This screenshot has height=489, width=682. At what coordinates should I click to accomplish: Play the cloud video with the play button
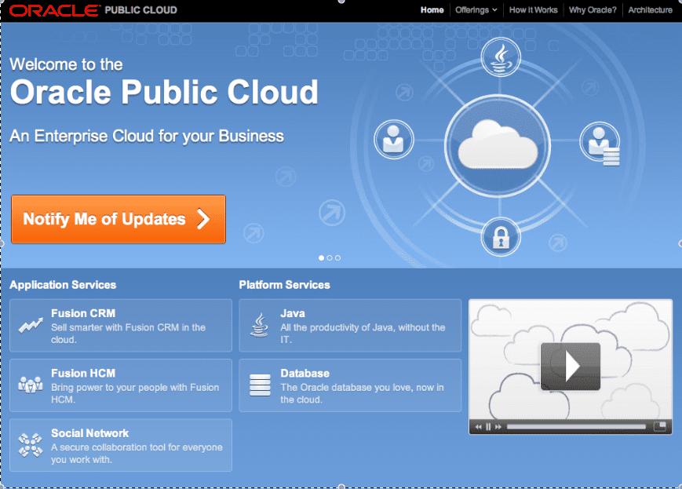pyautogui.click(x=571, y=367)
